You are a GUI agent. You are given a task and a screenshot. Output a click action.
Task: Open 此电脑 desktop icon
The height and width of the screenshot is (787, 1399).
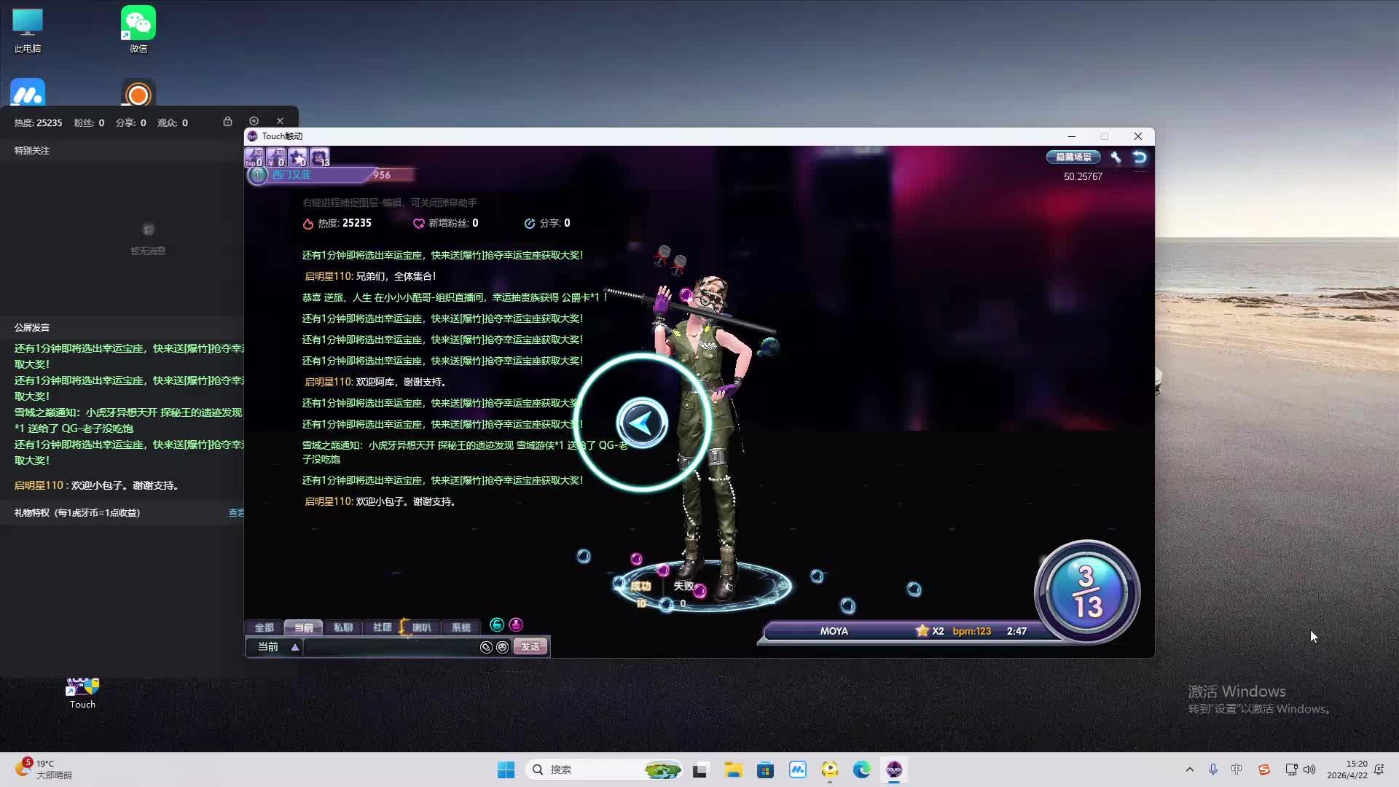[x=28, y=31]
